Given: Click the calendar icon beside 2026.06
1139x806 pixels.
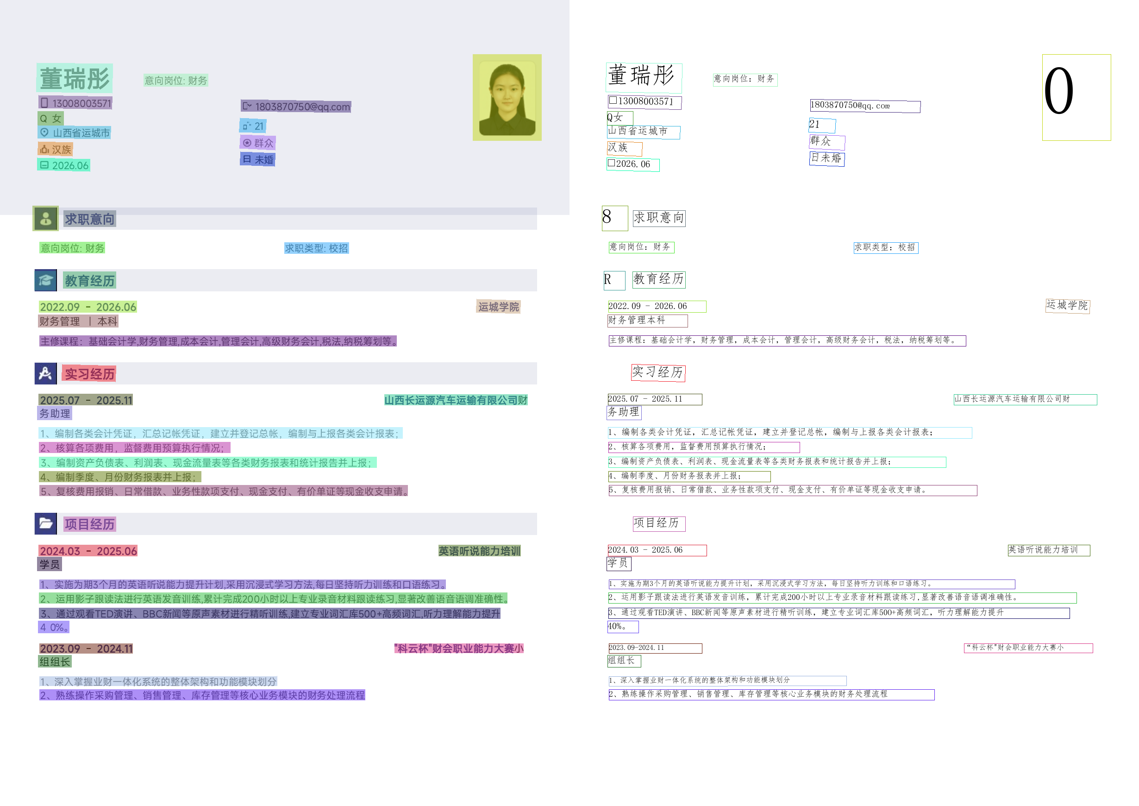Looking at the screenshot, I should pos(44,165).
